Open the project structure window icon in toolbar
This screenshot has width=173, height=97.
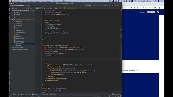pos(118,5)
